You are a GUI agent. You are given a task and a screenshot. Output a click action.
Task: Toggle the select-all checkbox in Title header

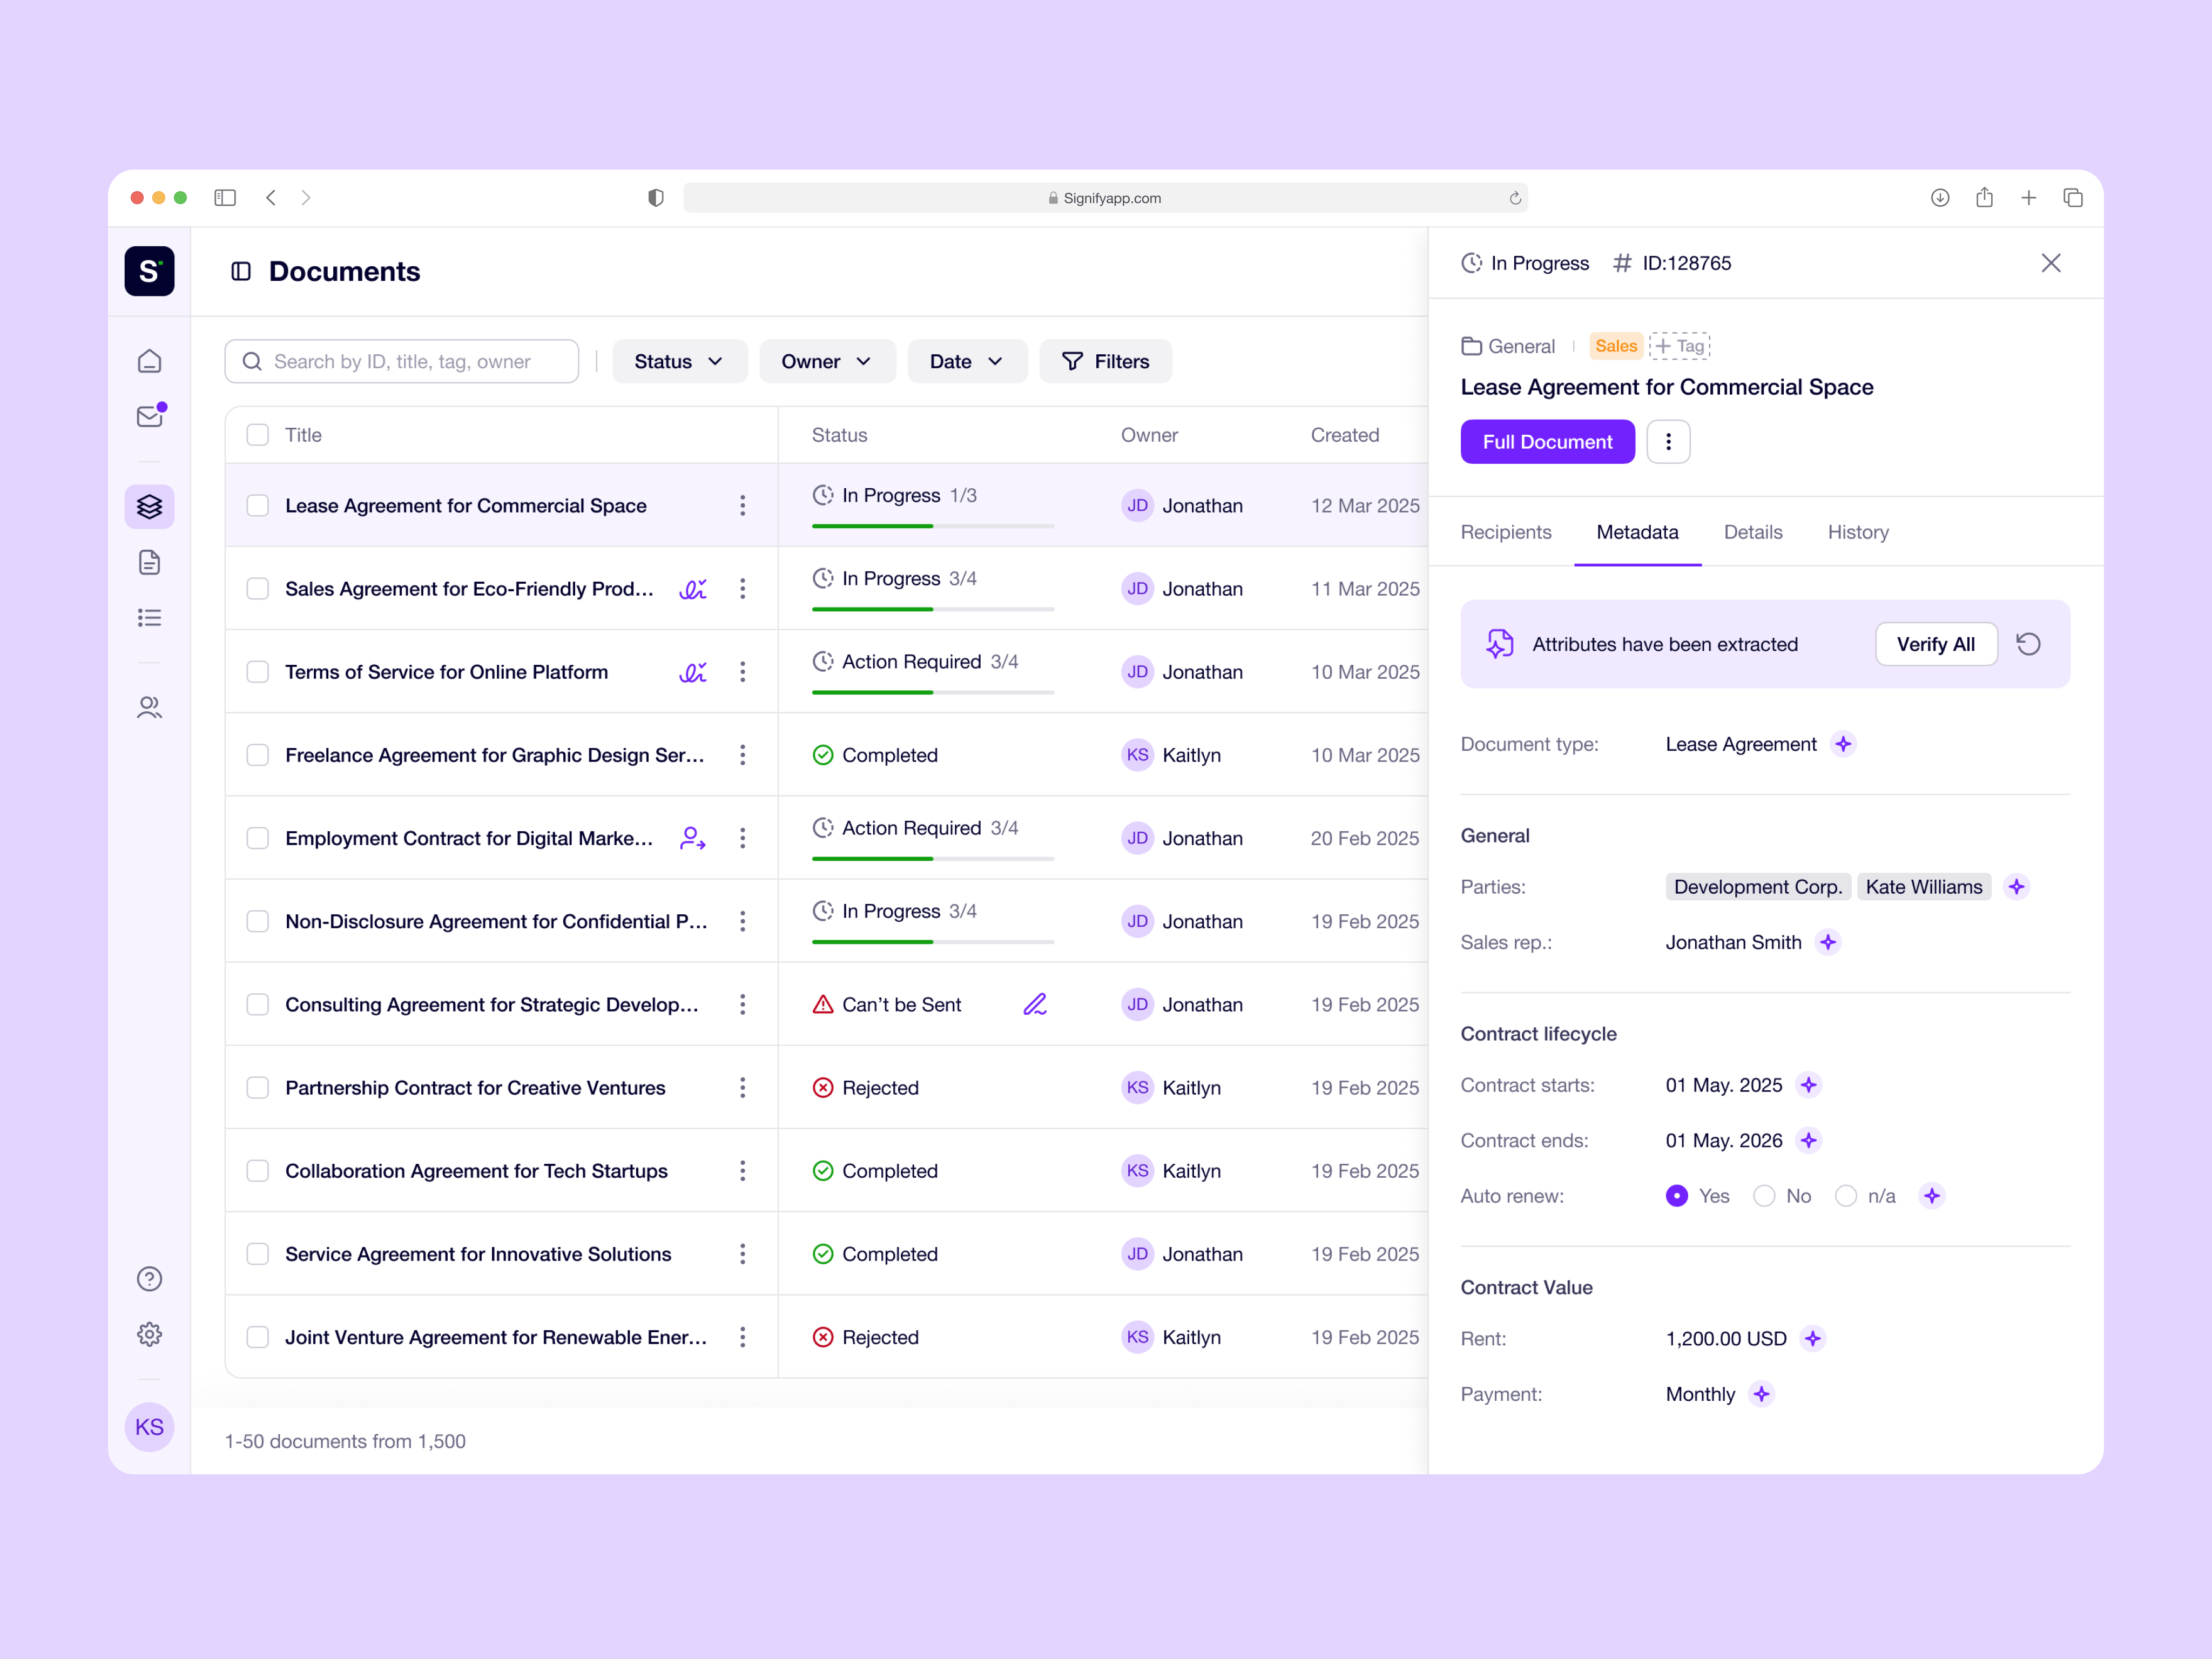[258, 435]
